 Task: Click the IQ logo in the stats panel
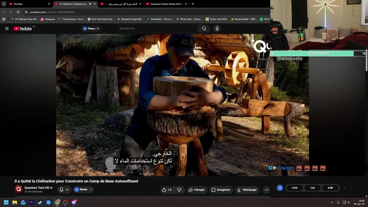coord(280,188)
